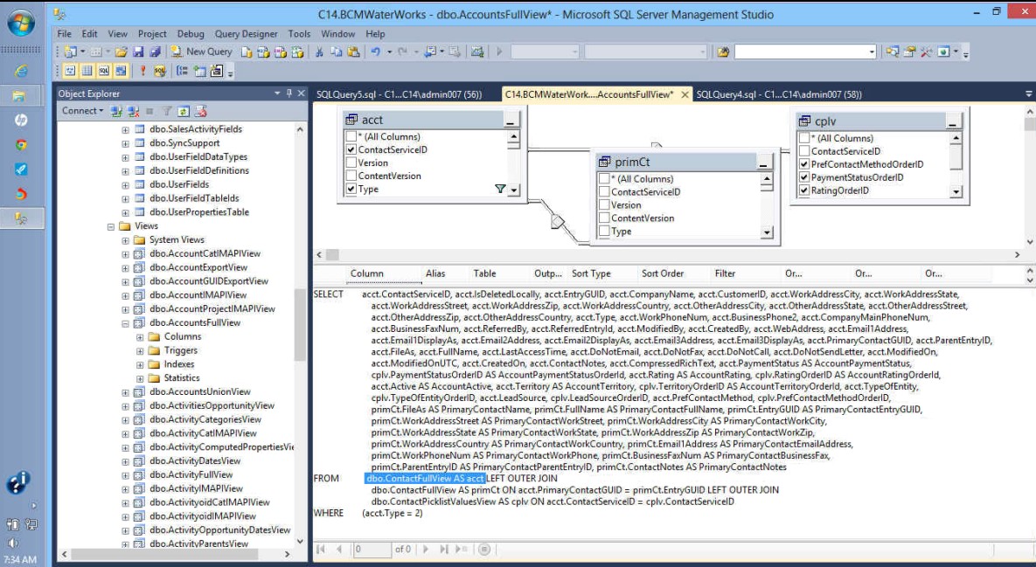Click Connect Object Explorer icon
The height and width of the screenshot is (567, 1036).
[x=117, y=111]
